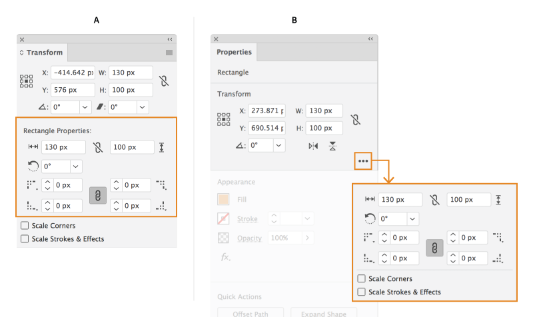Select the Transform panel tab

[x=44, y=53]
